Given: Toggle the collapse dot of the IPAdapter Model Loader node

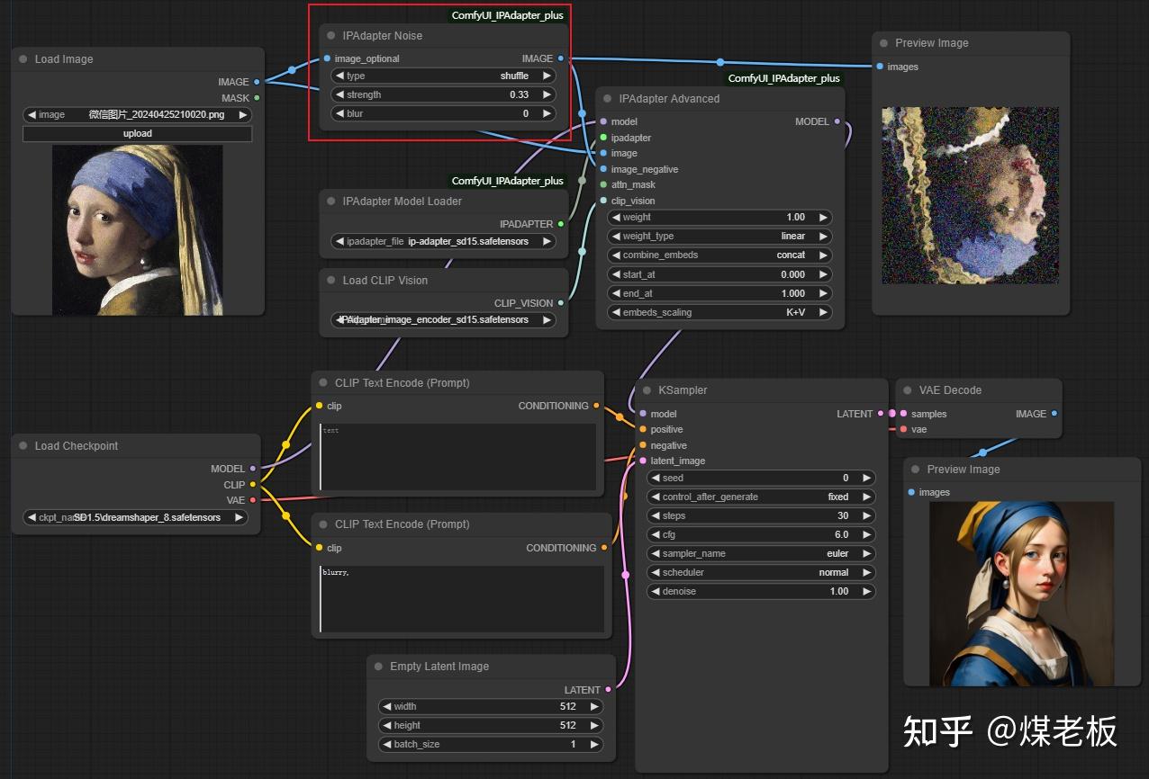Looking at the screenshot, I should (x=331, y=201).
